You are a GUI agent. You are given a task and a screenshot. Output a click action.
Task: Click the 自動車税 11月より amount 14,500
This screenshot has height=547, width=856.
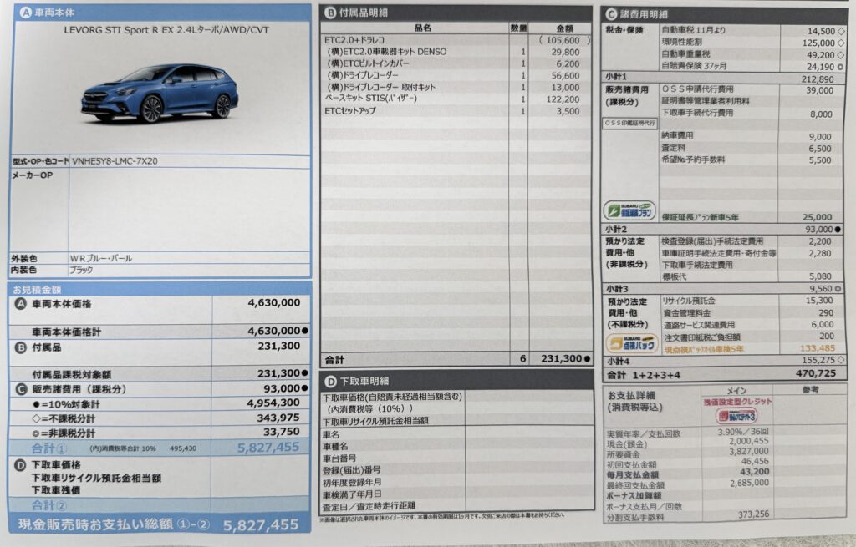point(821,31)
